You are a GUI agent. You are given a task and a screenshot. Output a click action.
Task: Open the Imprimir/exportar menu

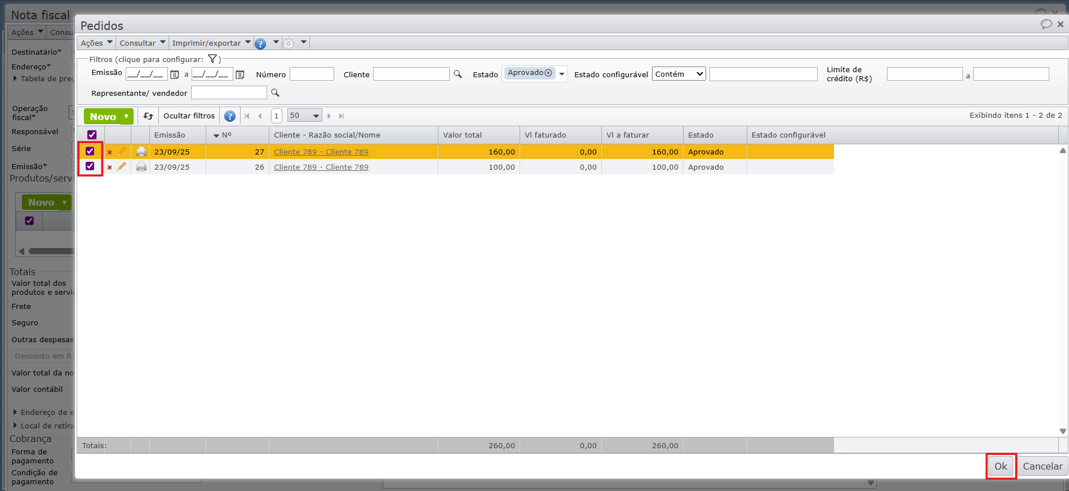(x=211, y=43)
